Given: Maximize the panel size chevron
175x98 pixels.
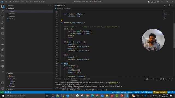Looking at the screenshot, I should click(170, 79).
